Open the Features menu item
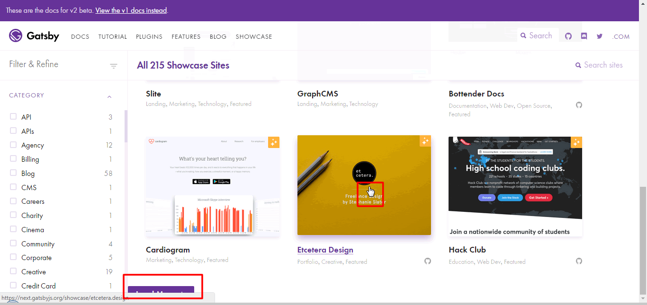The image size is (647, 305). [x=186, y=36]
